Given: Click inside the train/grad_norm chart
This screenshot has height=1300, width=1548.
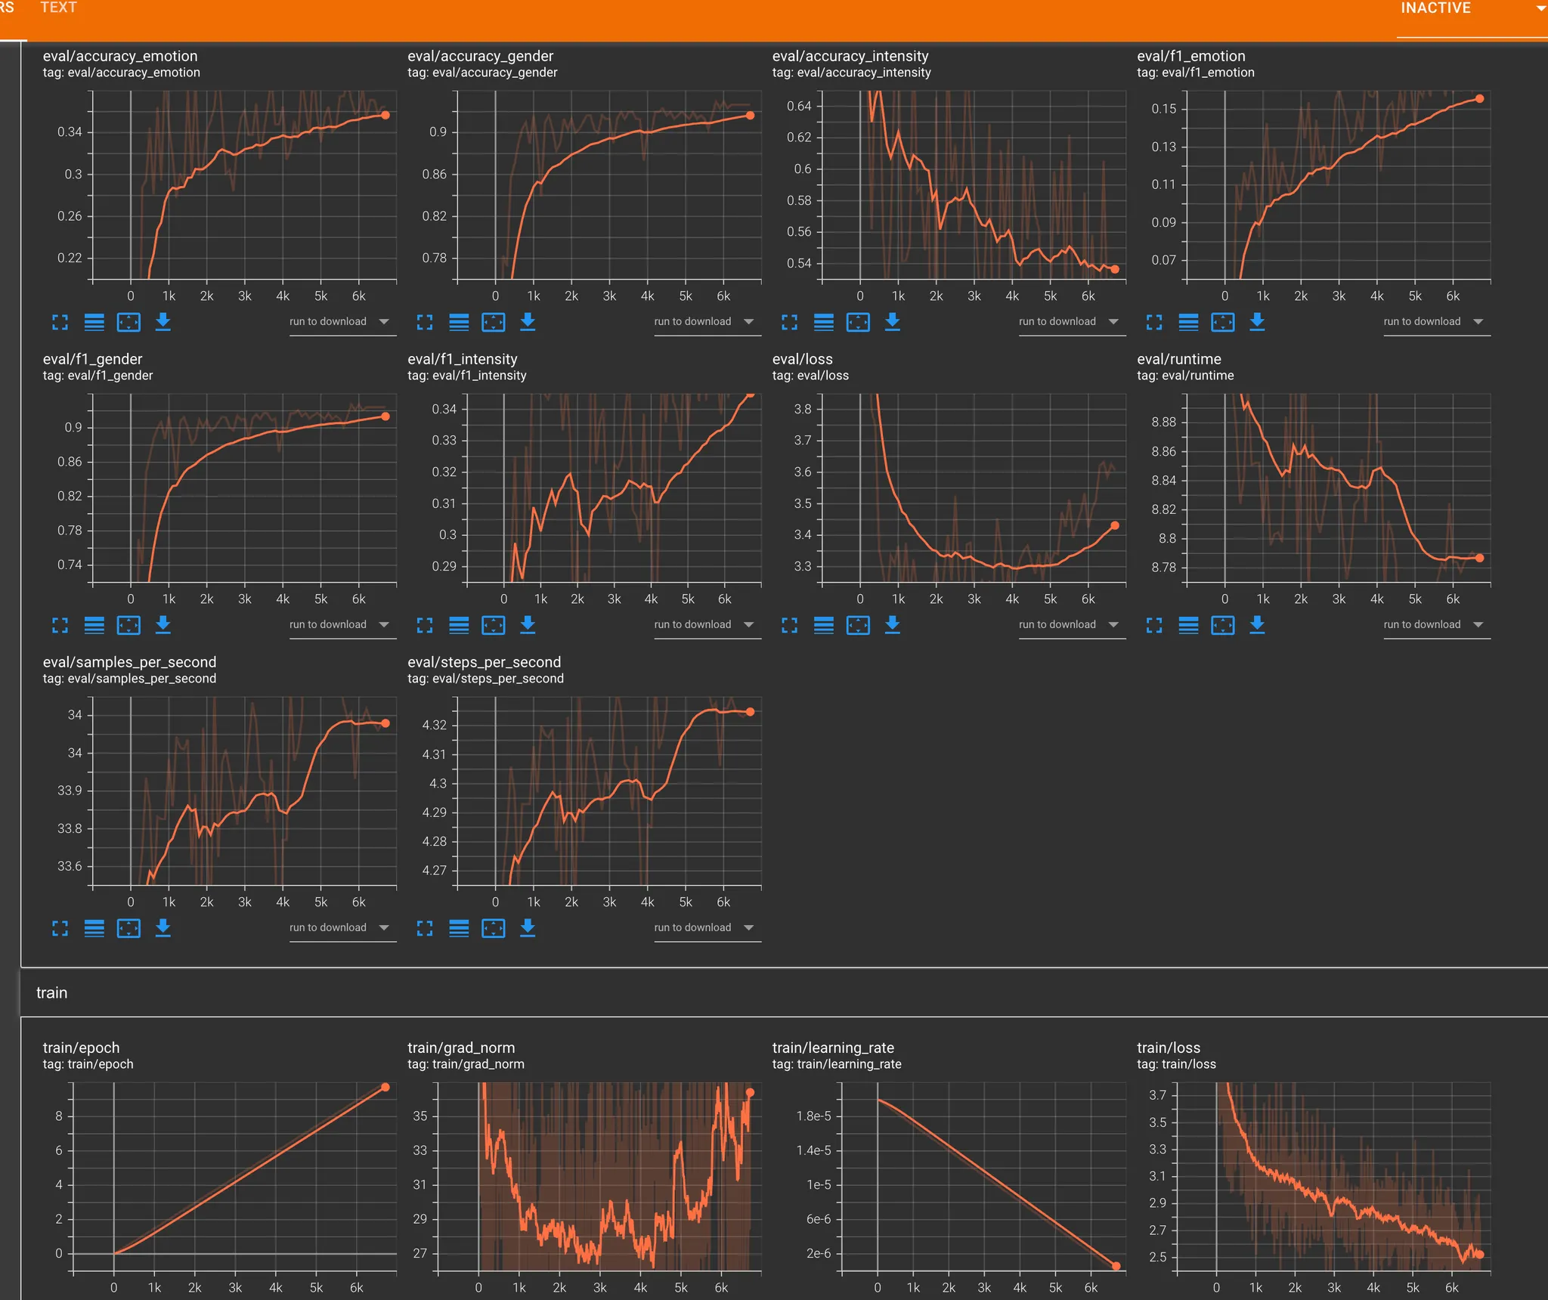Looking at the screenshot, I should [x=605, y=1179].
